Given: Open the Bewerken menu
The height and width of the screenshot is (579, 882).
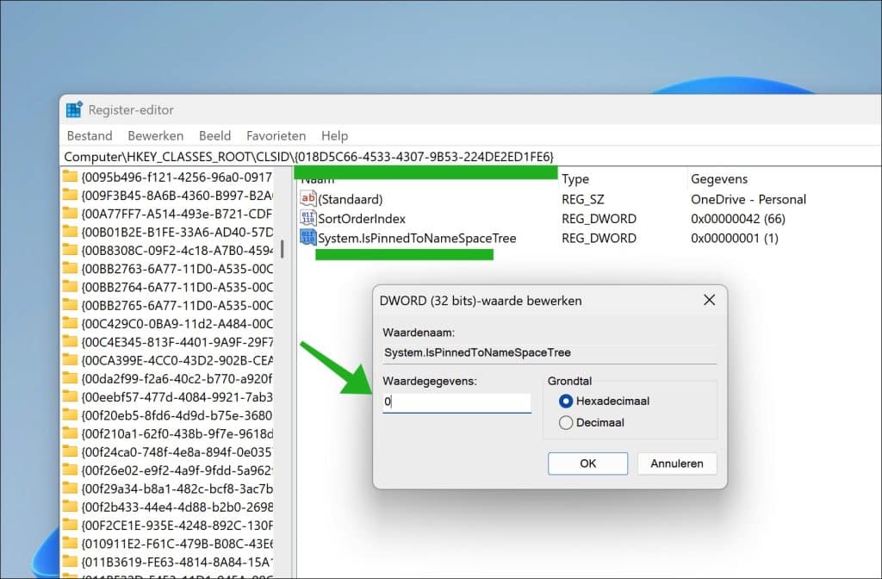Looking at the screenshot, I should [x=155, y=135].
